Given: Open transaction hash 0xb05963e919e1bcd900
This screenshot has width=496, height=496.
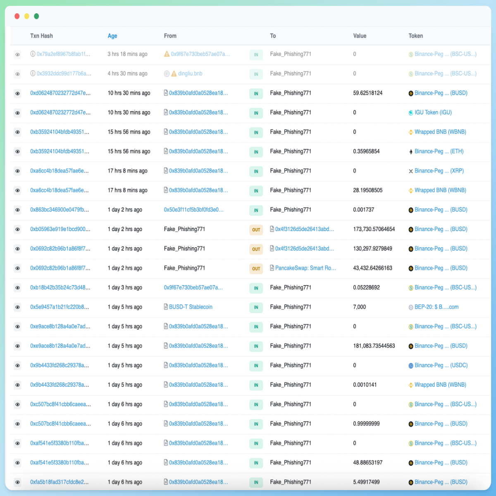Looking at the screenshot, I should (60, 229).
